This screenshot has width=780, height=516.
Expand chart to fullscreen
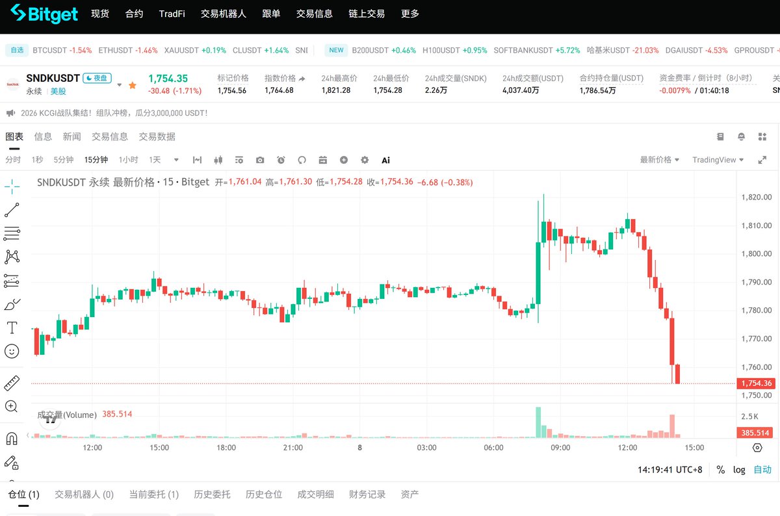[762, 160]
